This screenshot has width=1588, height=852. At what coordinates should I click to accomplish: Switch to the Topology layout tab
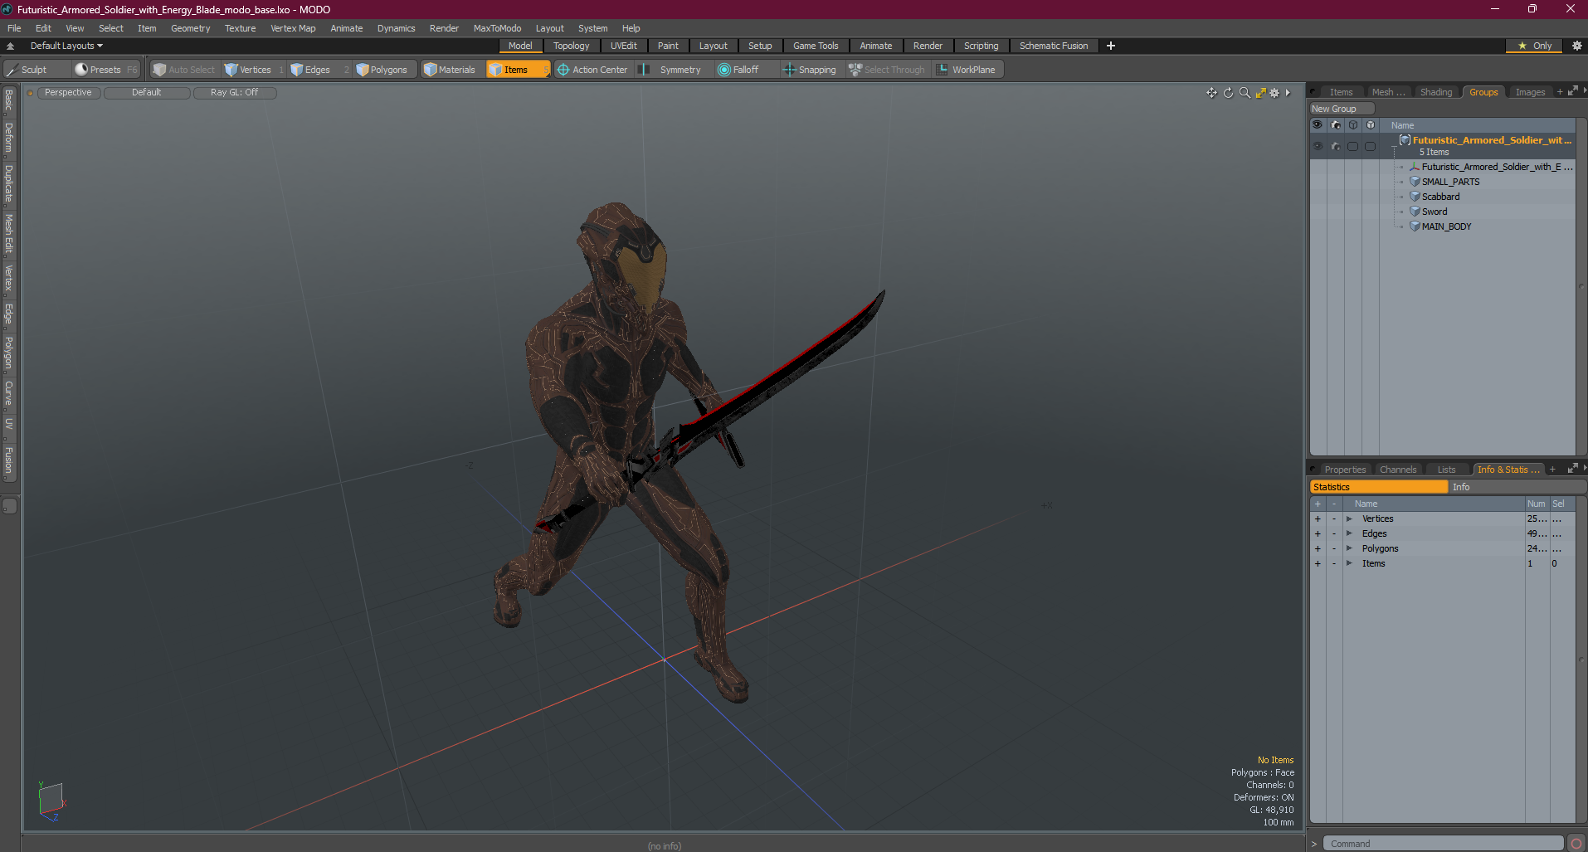tap(571, 46)
